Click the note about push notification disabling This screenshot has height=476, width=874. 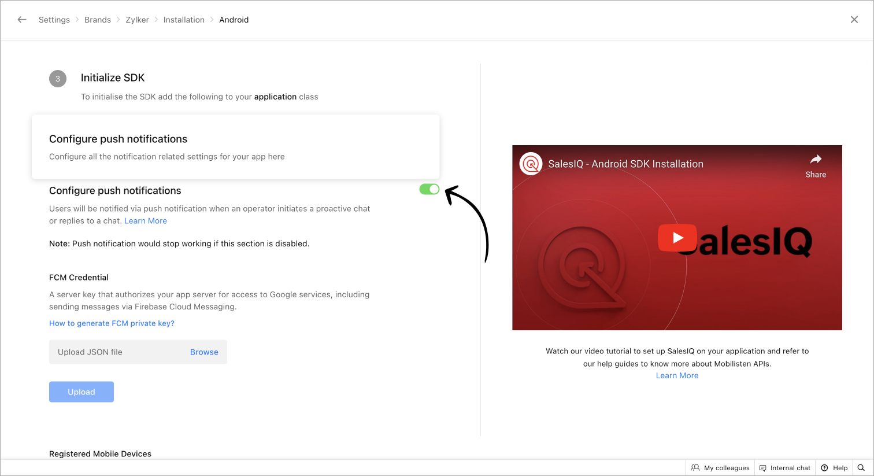point(179,244)
